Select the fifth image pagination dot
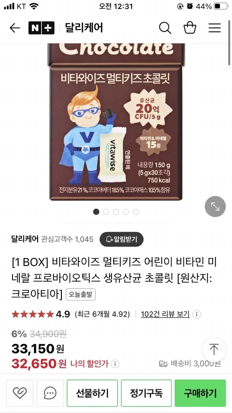This screenshot has height=413, width=232. pyautogui.click(x=136, y=212)
